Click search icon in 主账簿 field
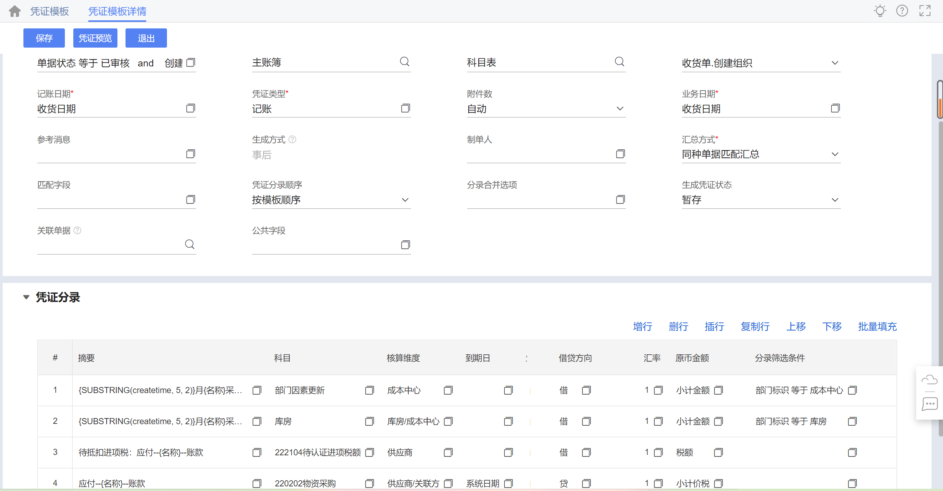This screenshot has height=491, width=943. tap(405, 62)
